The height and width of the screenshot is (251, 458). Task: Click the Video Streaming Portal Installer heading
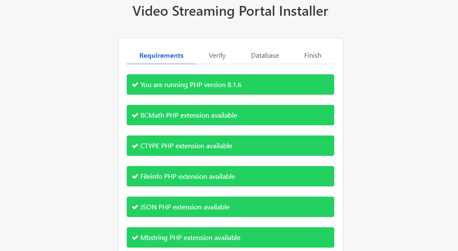(230, 11)
